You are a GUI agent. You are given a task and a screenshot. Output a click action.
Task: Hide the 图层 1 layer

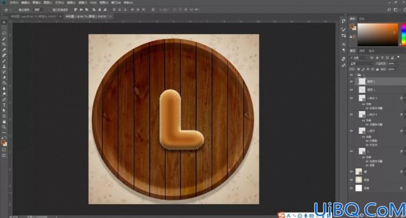(x=351, y=90)
